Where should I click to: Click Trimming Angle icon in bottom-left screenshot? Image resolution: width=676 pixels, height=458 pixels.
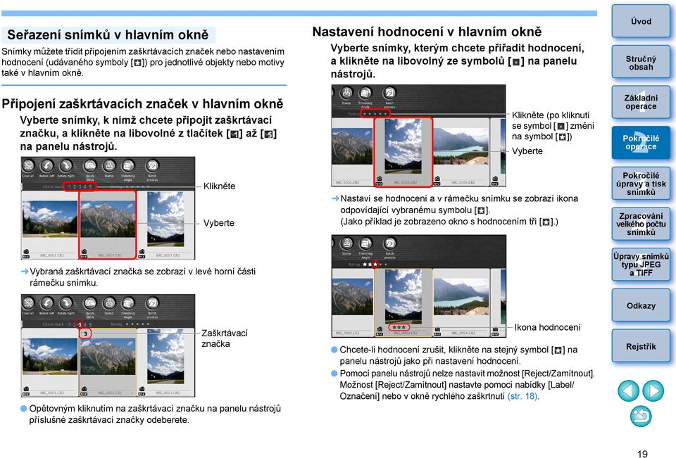tap(127, 303)
